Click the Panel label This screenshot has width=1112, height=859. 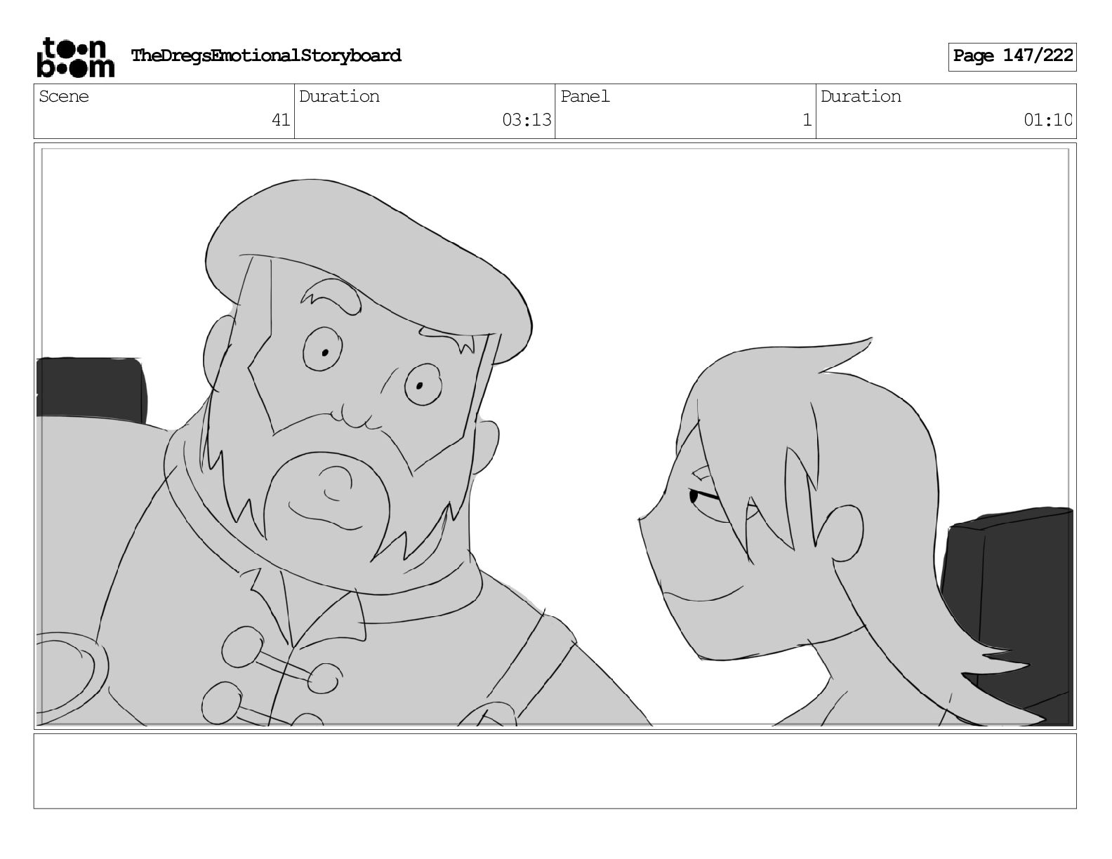coord(585,96)
